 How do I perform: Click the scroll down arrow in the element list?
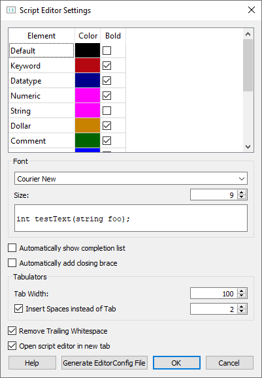[x=248, y=146]
